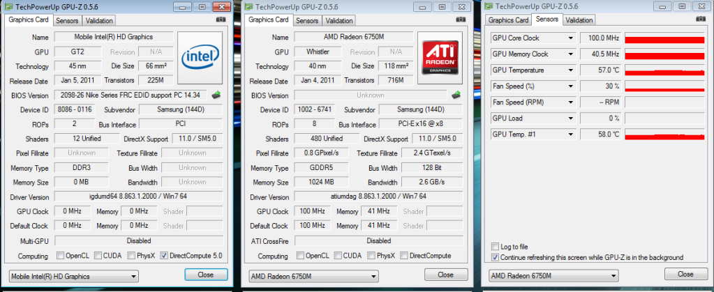Enable the Log to file checkbox
This screenshot has height=292, width=714.
(x=495, y=247)
